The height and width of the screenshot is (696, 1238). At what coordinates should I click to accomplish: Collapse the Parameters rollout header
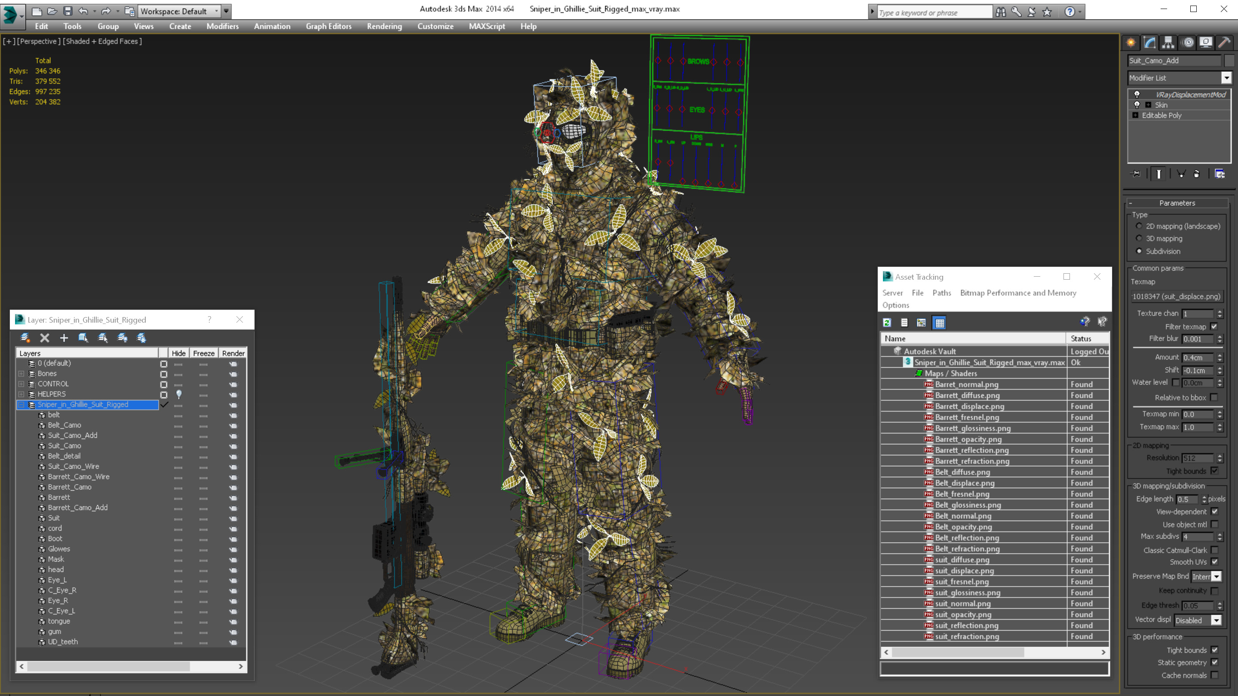pyautogui.click(x=1177, y=203)
